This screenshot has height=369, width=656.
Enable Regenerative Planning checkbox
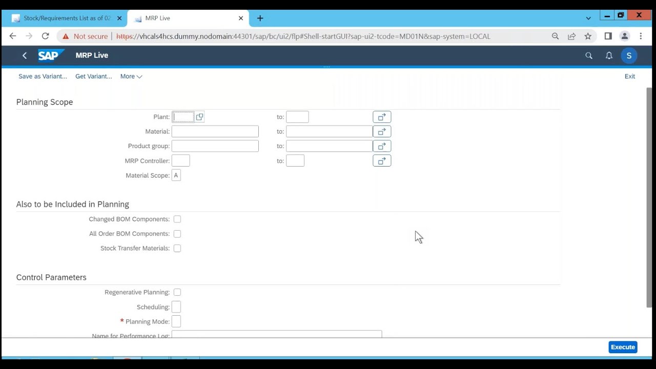click(177, 292)
